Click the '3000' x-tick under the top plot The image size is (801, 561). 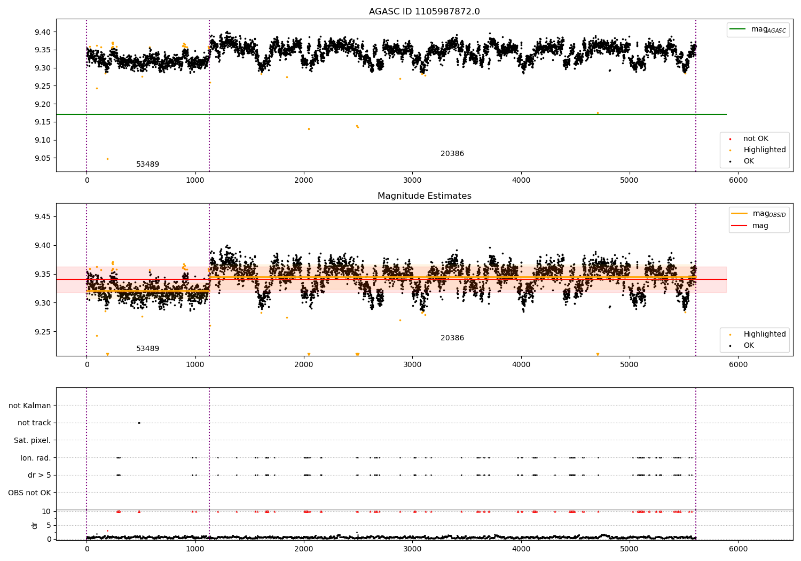(x=412, y=181)
